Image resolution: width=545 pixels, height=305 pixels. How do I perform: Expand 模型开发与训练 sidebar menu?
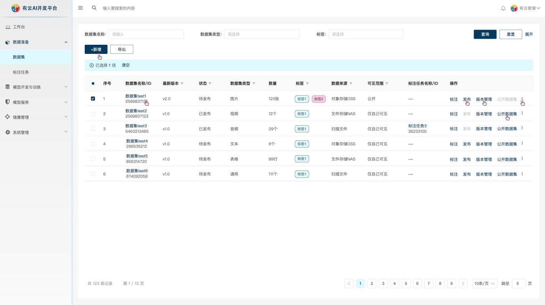(x=36, y=87)
